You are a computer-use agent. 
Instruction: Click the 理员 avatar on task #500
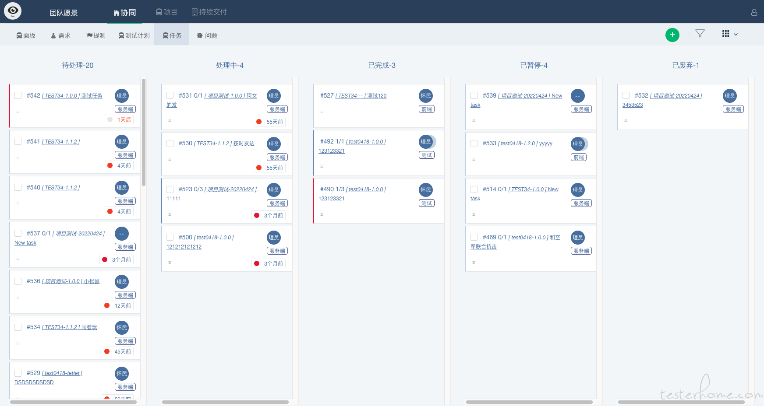click(274, 238)
